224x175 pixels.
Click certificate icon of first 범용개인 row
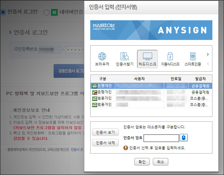pyautogui.click(x=94, y=99)
